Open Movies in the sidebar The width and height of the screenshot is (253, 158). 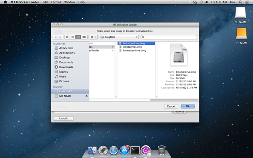[x=63, y=72]
